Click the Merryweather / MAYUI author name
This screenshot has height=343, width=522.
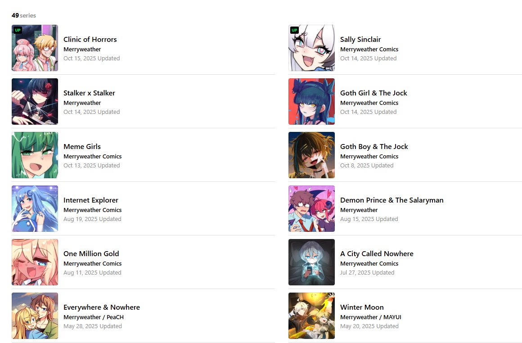370,317
